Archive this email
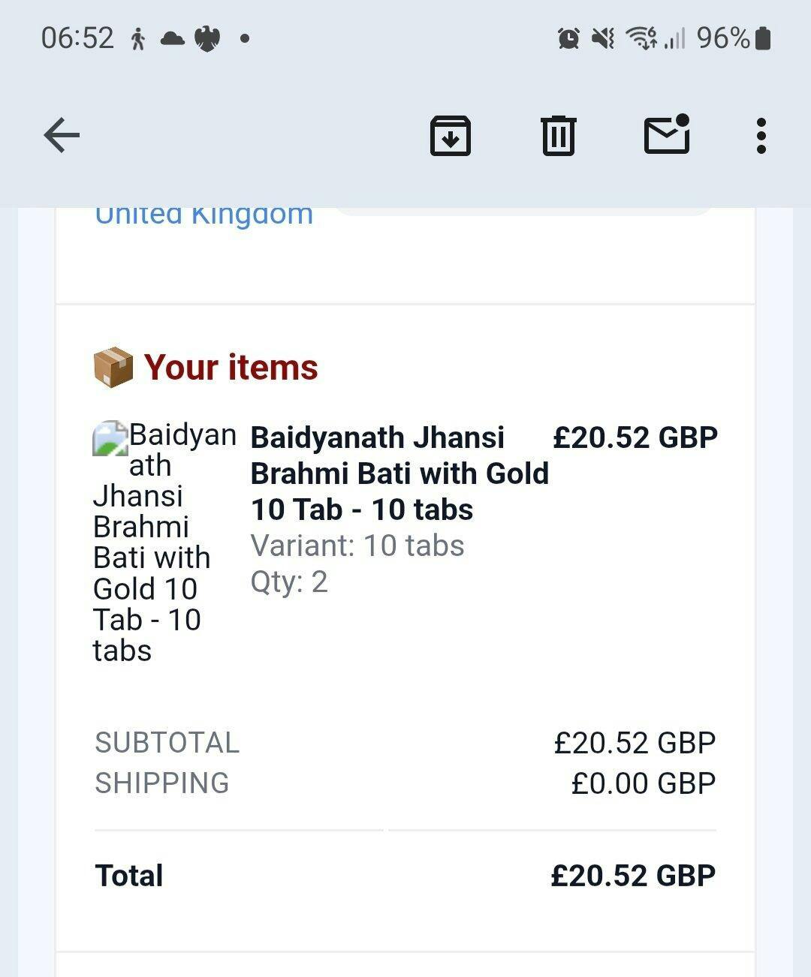811x977 pixels. tap(450, 136)
